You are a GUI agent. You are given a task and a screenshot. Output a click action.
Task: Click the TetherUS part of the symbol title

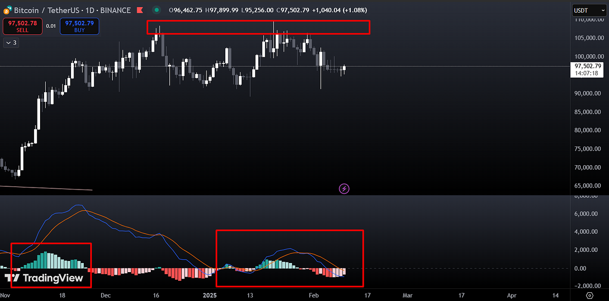point(63,10)
